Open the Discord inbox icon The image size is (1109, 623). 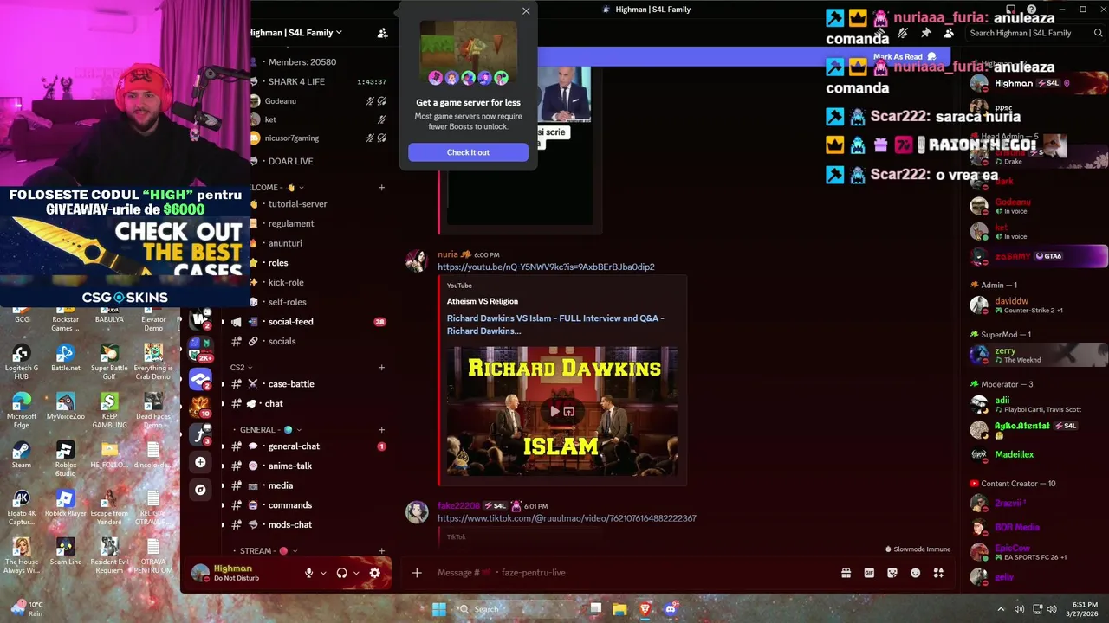point(1009,10)
